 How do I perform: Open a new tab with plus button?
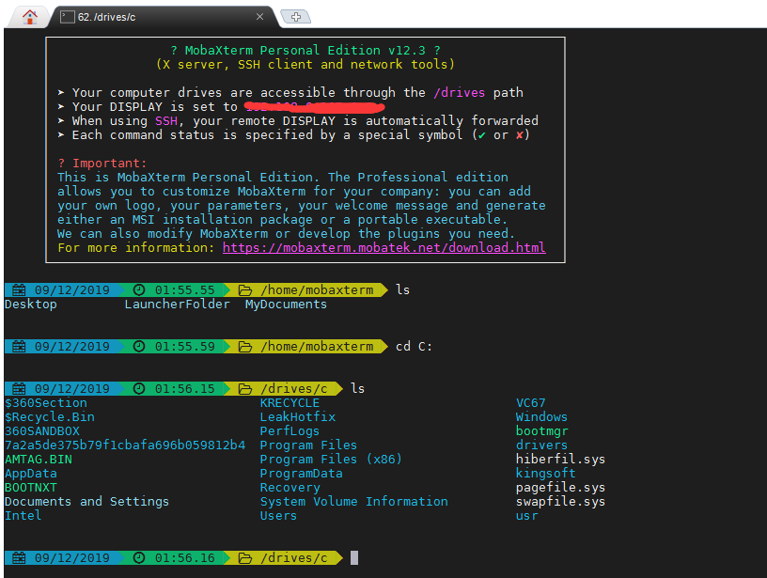click(x=296, y=17)
